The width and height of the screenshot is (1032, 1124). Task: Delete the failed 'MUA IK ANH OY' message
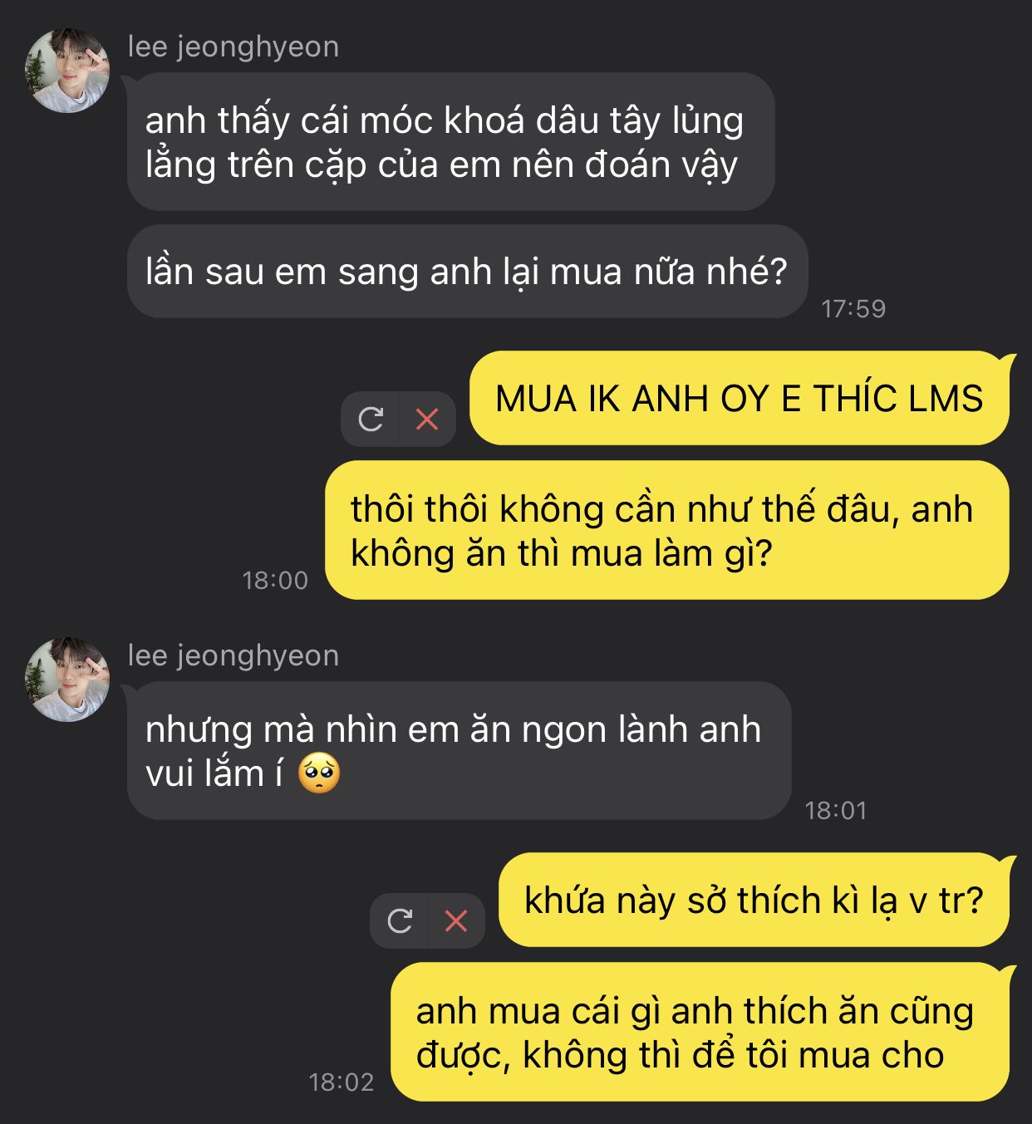pyautogui.click(x=427, y=419)
